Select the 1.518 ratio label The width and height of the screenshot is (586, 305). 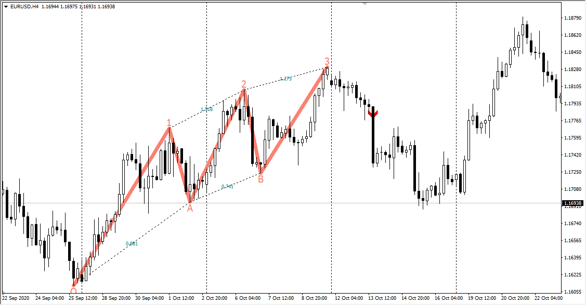click(x=206, y=109)
